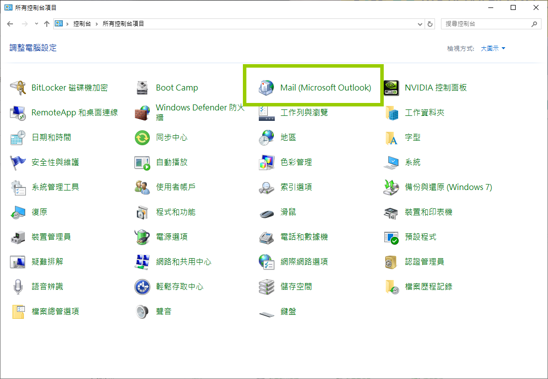
Task: Click the refresh button beside address bar
Action: click(431, 24)
